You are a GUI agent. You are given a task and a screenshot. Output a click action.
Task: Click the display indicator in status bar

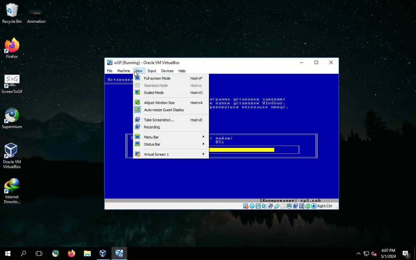click(x=289, y=206)
